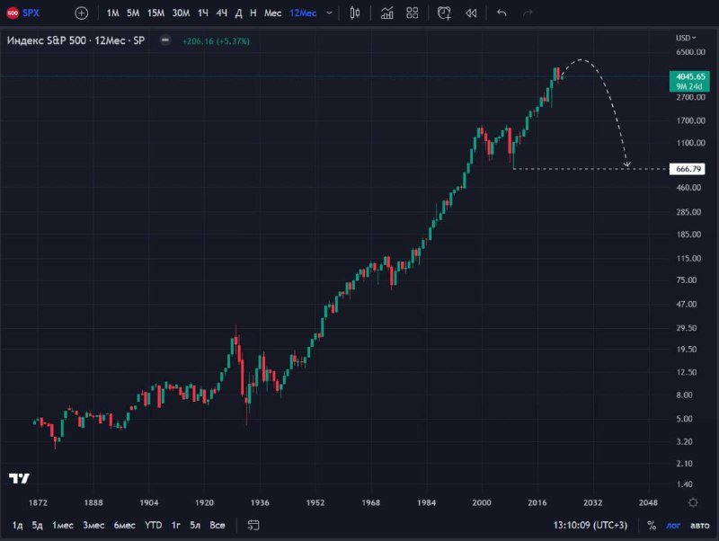Switch to the Мес monthly timeframe
This screenshot has height=541, width=719.
tap(272, 13)
